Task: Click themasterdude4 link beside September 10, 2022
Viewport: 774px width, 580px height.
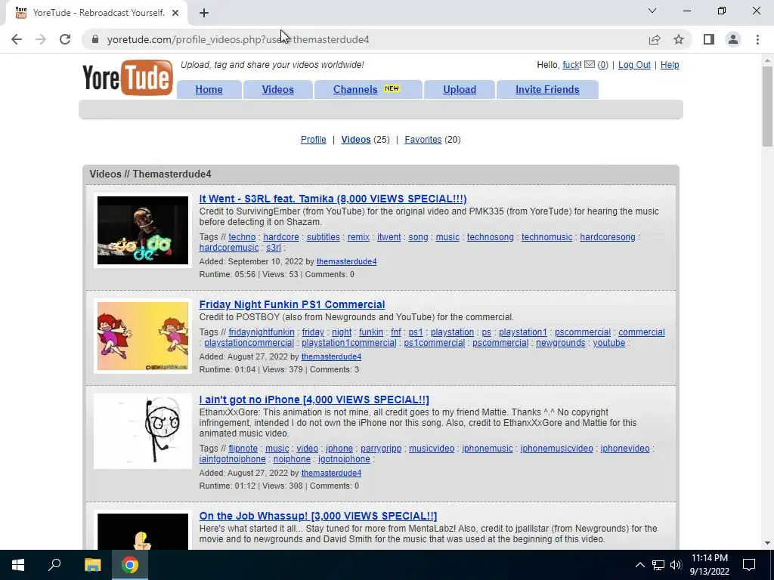Action: click(346, 261)
